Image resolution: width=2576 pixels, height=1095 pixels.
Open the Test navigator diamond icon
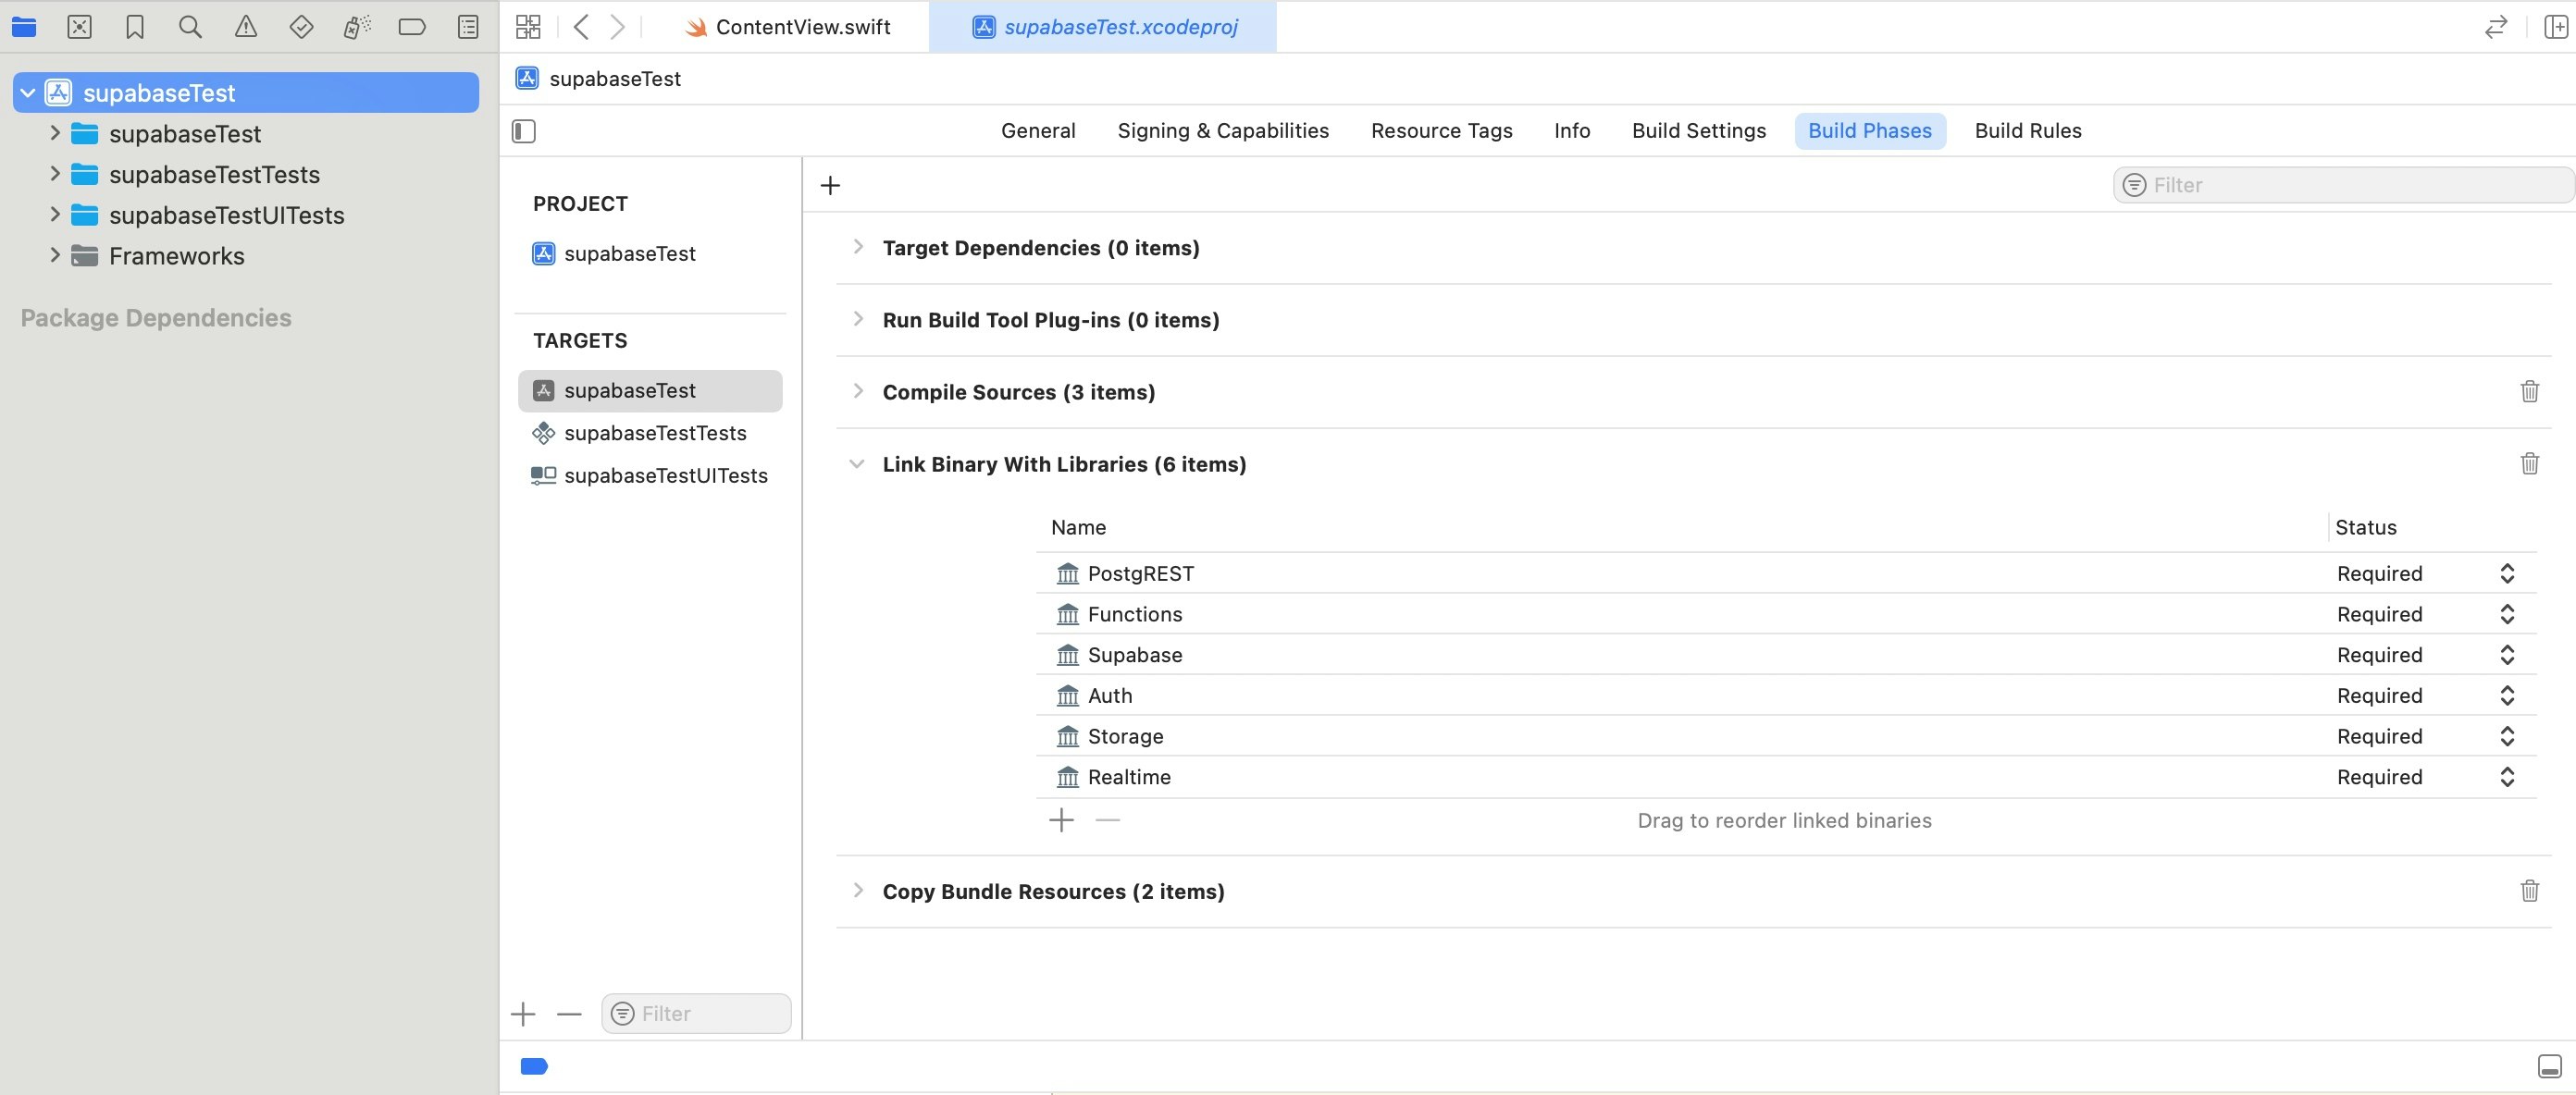(301, 27)
